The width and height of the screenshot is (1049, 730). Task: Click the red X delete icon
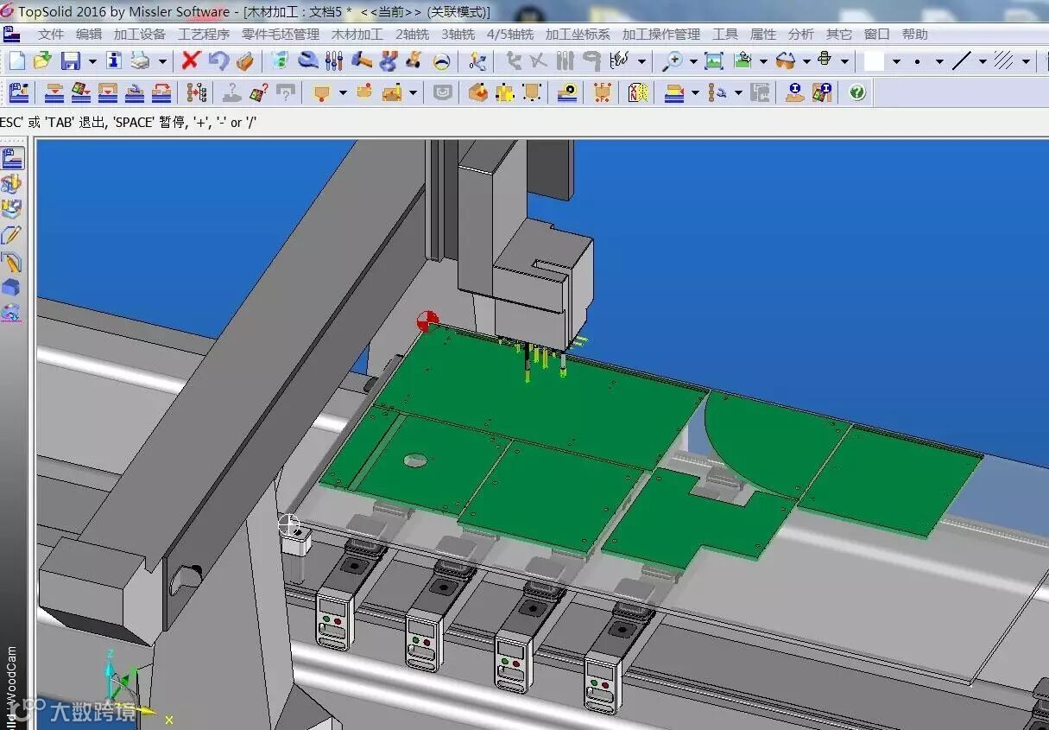tap(191, 61)
